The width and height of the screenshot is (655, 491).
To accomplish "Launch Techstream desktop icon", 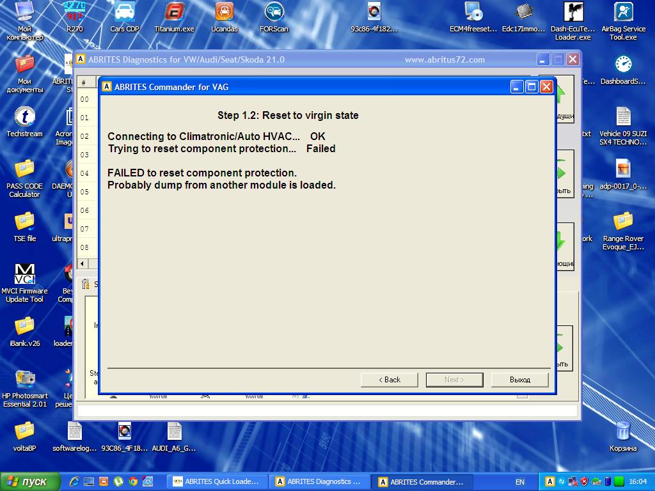I will (x=25, y=122).
